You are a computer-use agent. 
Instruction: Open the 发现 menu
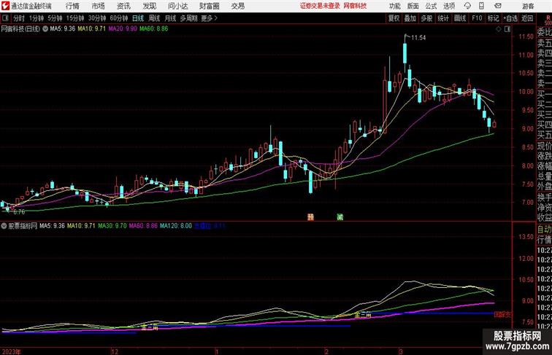(149, 6)
